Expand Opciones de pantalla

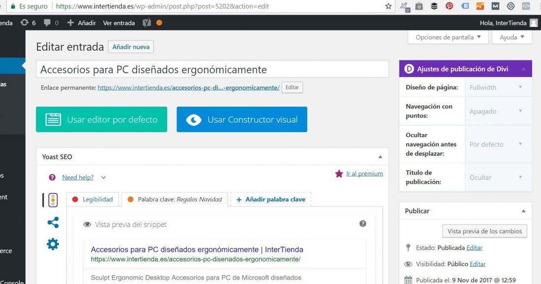pyautogui.click(x=448, y=37)
